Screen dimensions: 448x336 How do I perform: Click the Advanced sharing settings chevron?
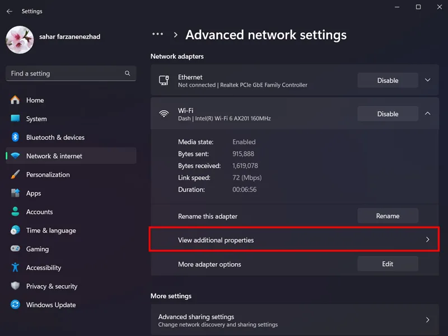tap(428, 320)
